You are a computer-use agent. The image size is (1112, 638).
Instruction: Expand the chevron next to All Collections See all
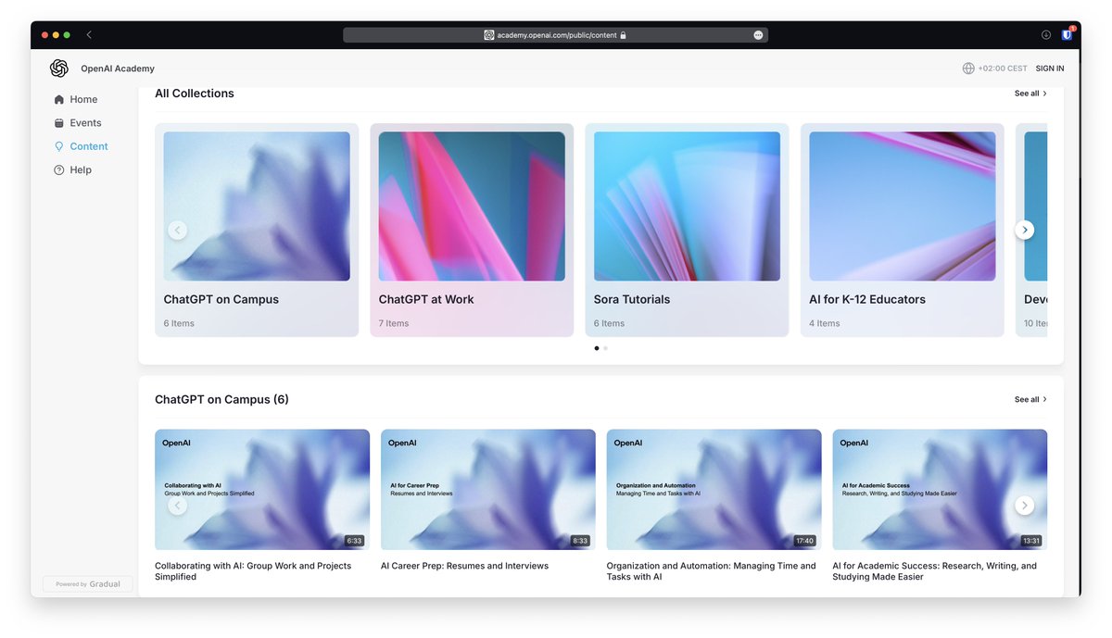pyautogui.click(x=1045, y=94)
